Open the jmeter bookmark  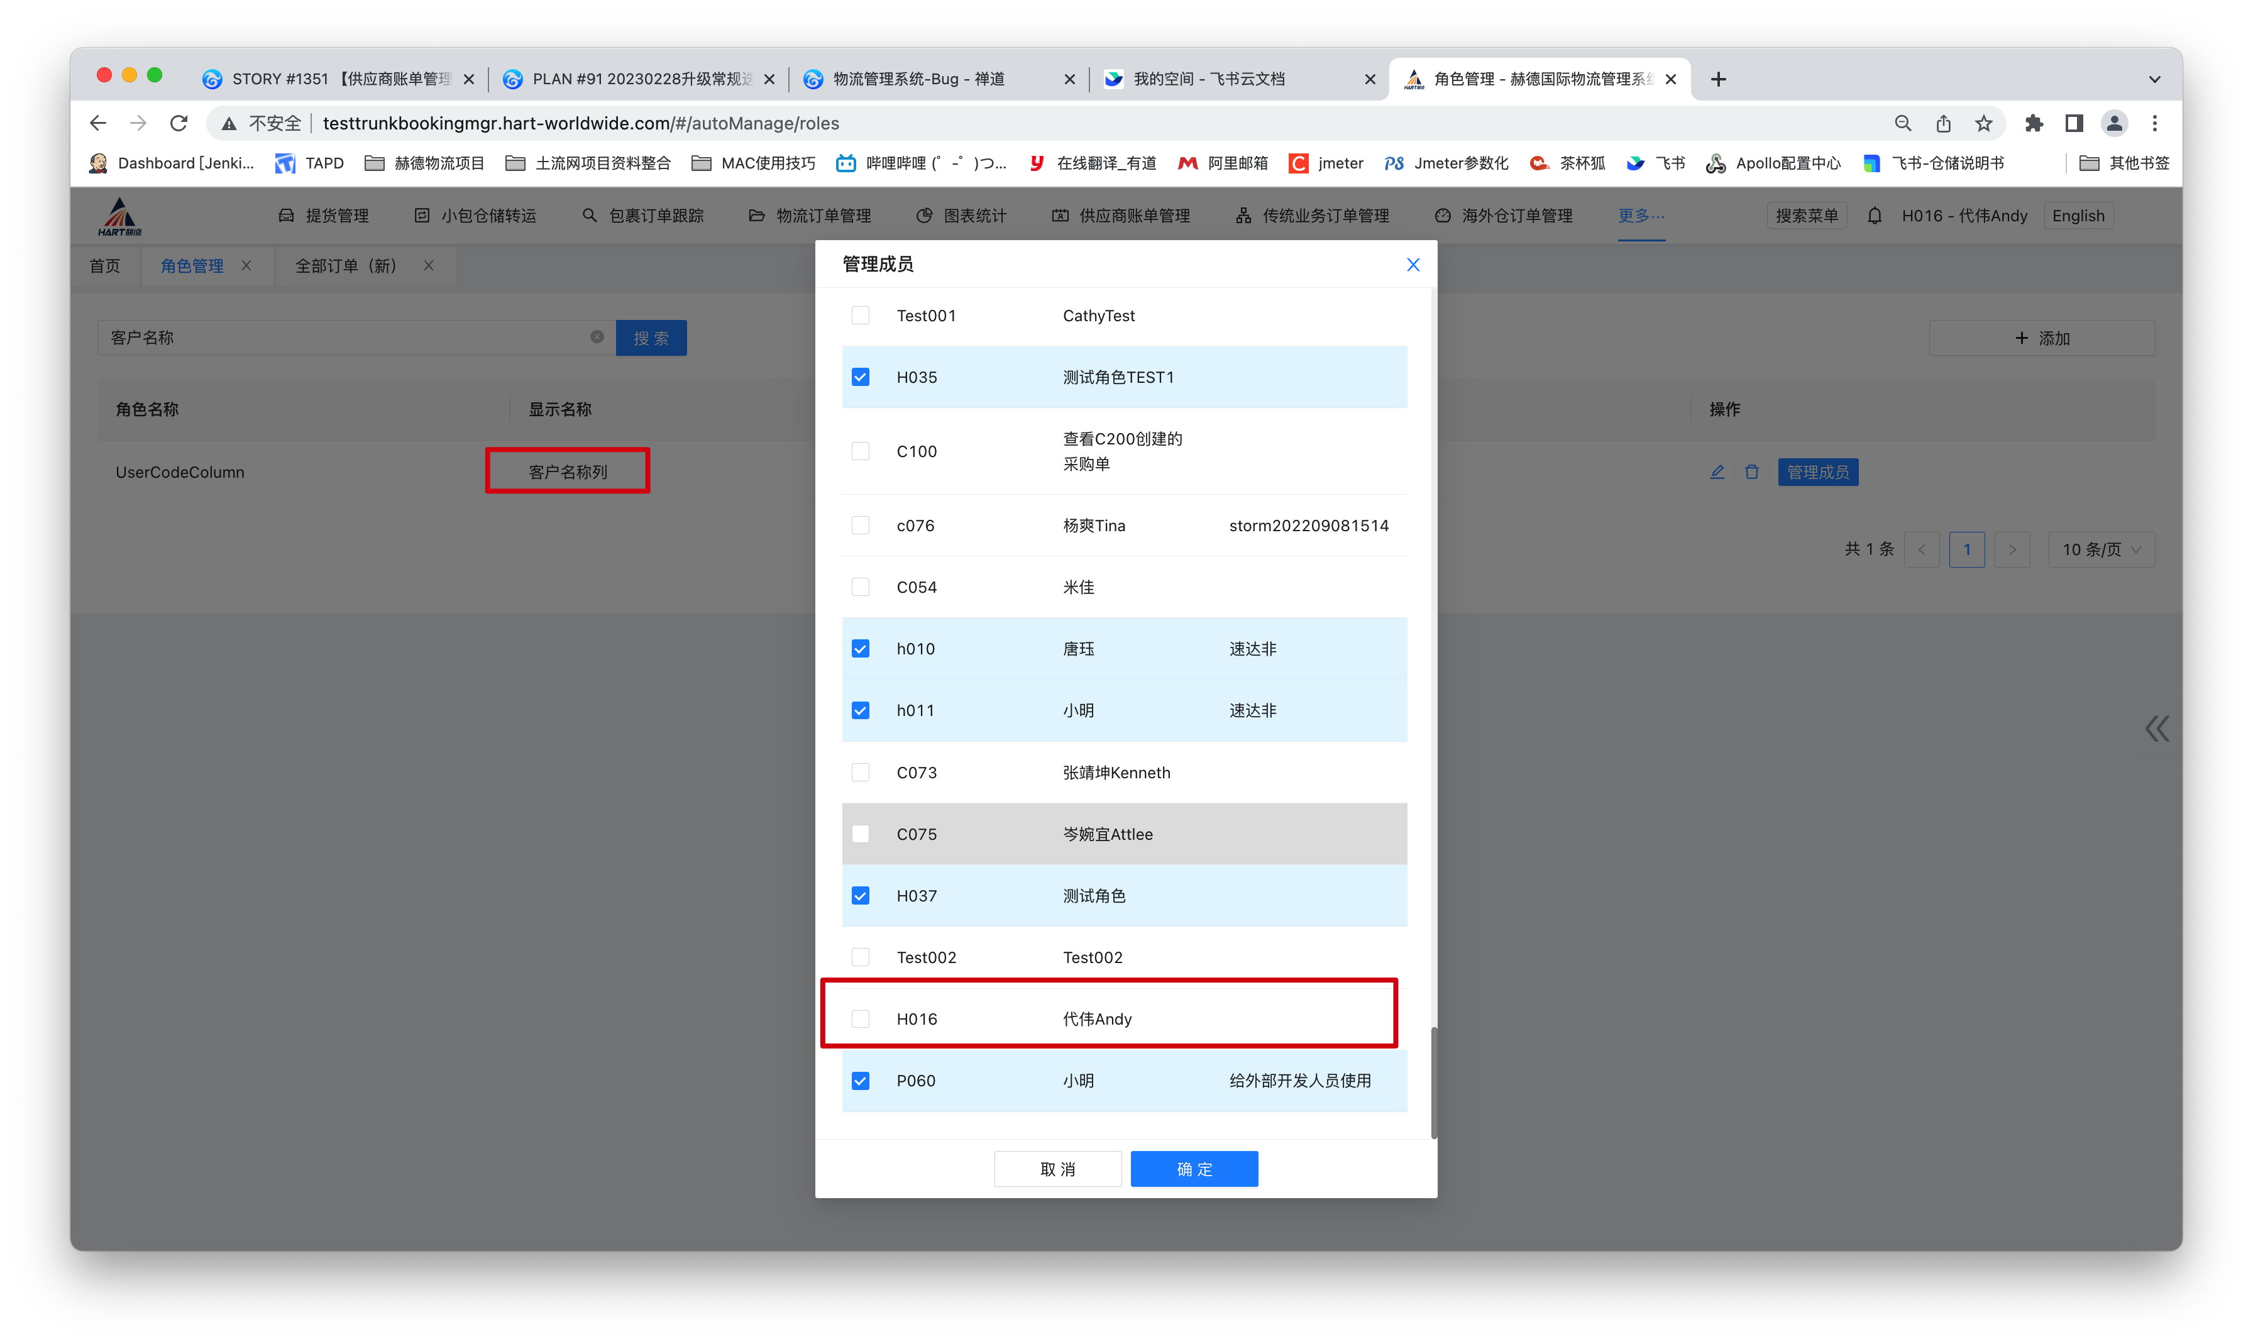[x=1326, y=163]
